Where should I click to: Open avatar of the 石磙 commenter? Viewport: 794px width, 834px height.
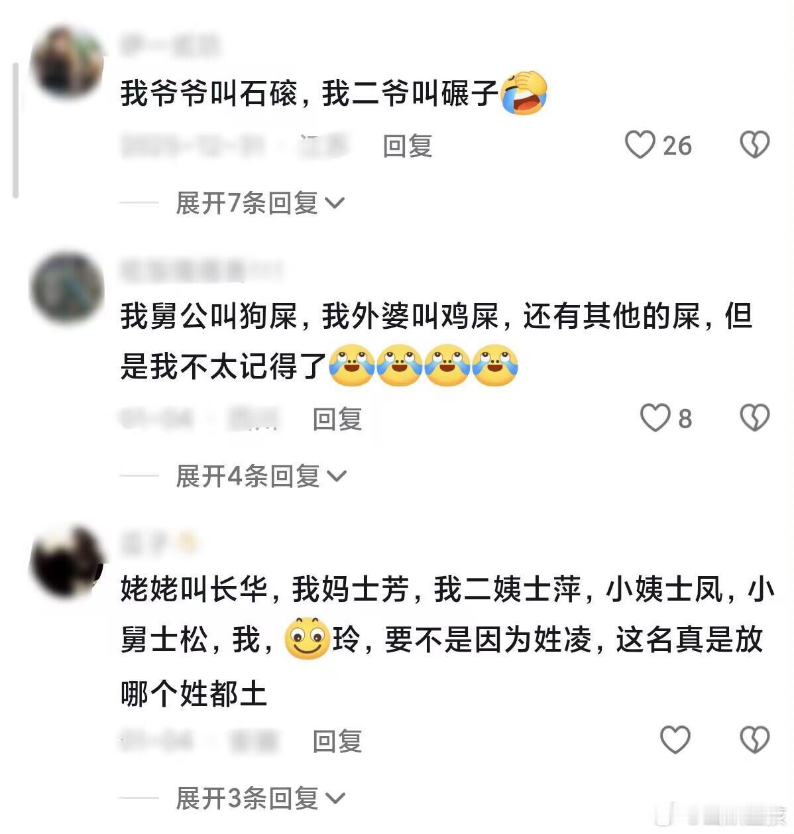[67, 62]
